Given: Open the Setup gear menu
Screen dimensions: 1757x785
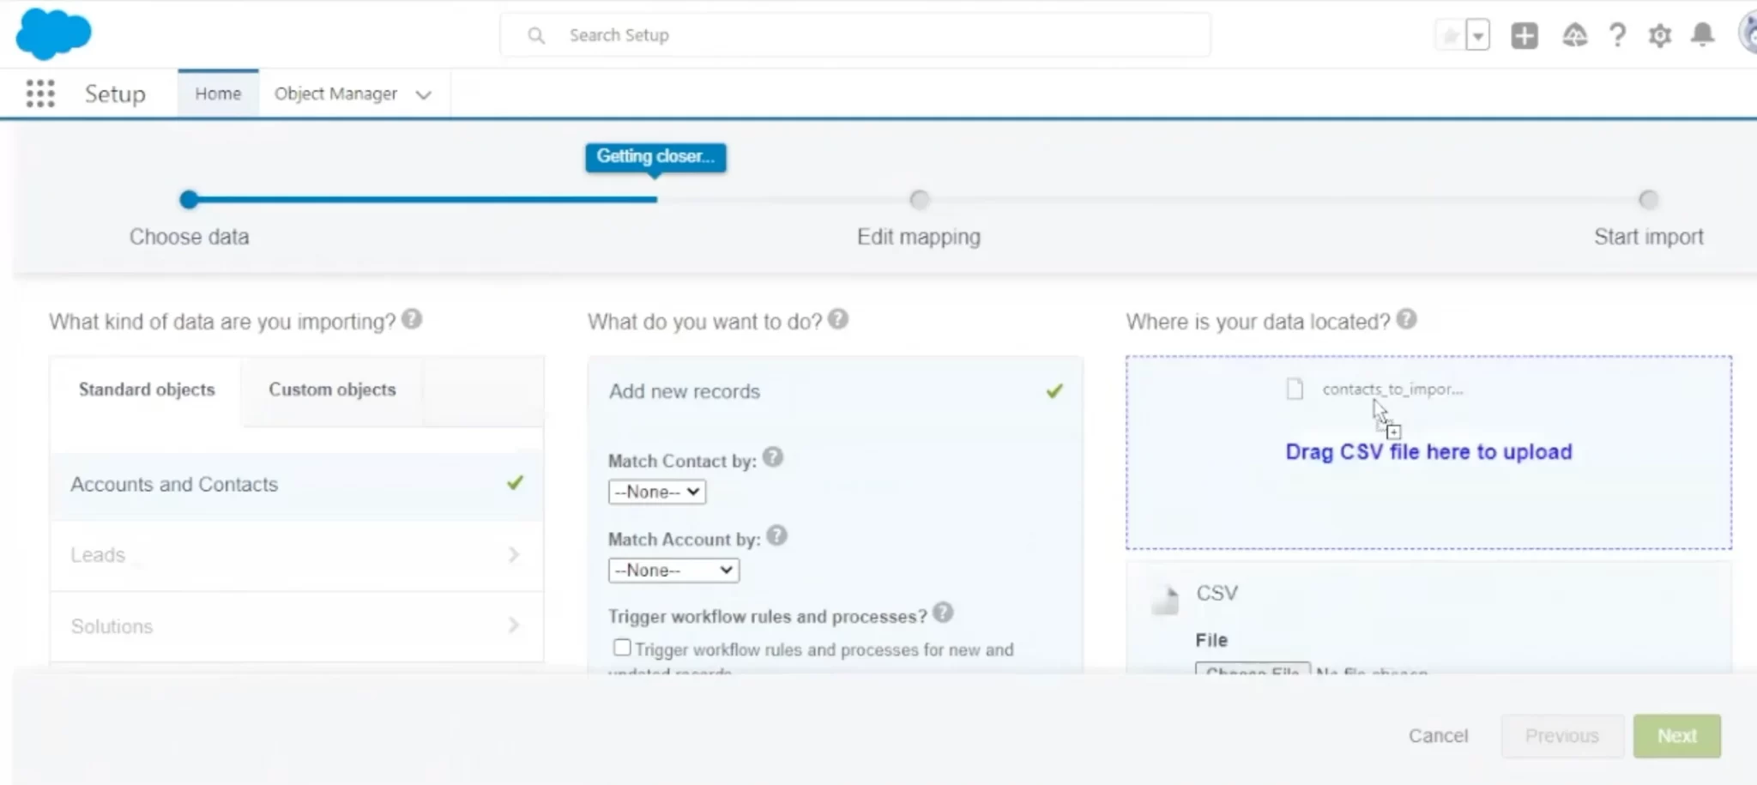Looking at the screenshot, I should click(1660, 35).
